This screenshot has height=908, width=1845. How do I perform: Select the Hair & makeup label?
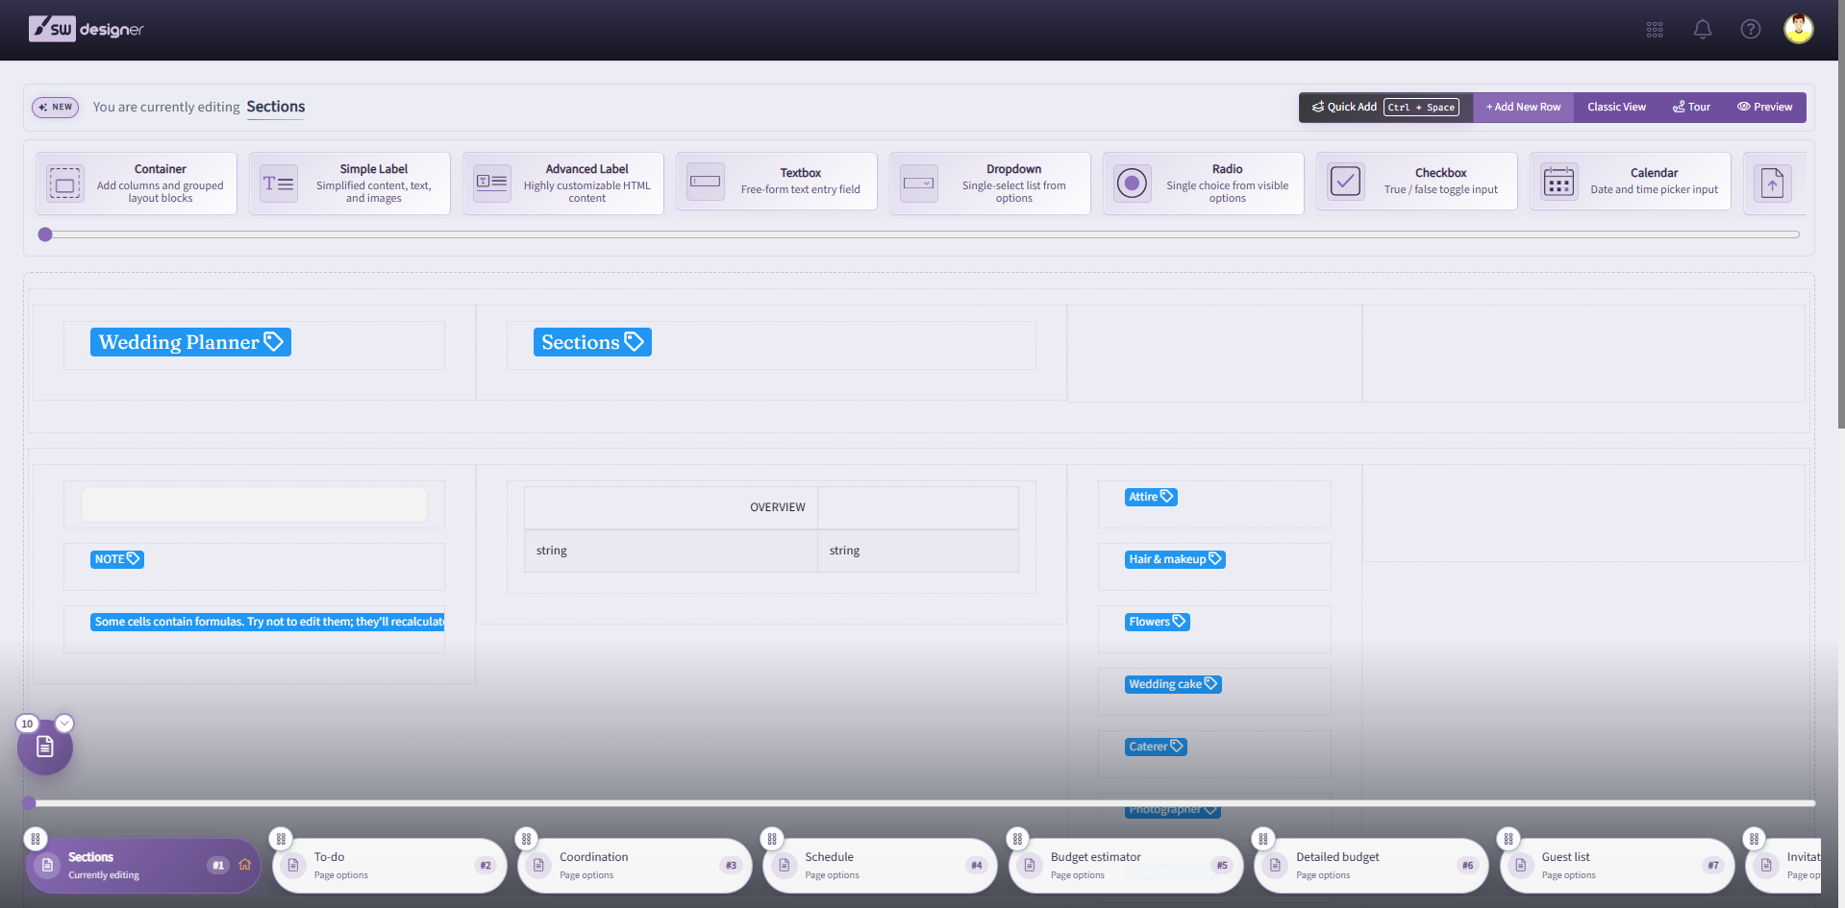[x=1175, y=559]
